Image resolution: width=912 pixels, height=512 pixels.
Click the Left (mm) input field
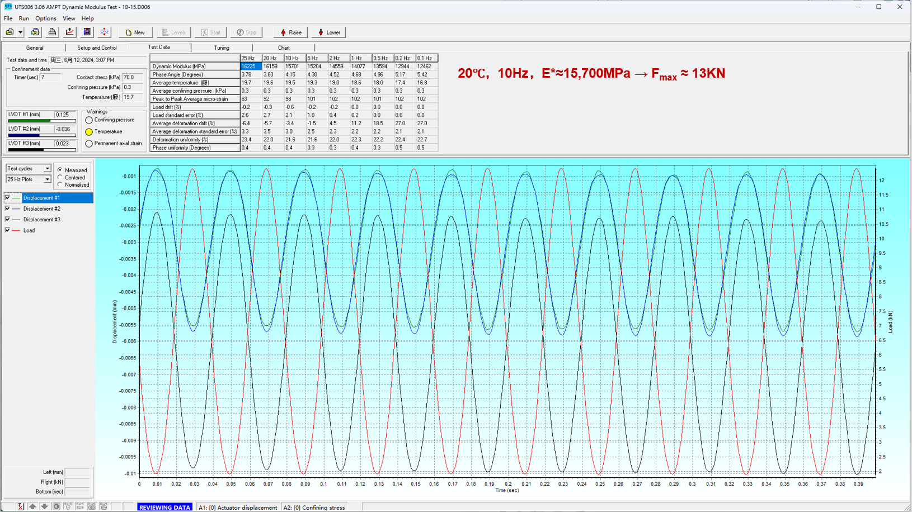(x=77, y=472)
